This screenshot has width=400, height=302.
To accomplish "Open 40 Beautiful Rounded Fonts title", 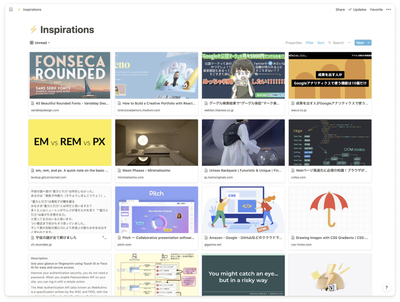I will point(72,103).
